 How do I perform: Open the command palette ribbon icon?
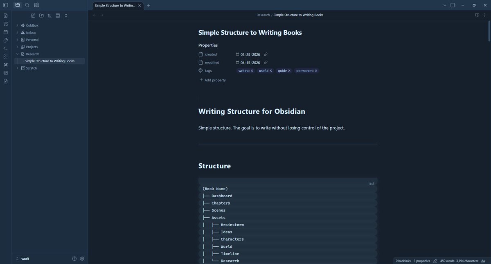[6, 48]
